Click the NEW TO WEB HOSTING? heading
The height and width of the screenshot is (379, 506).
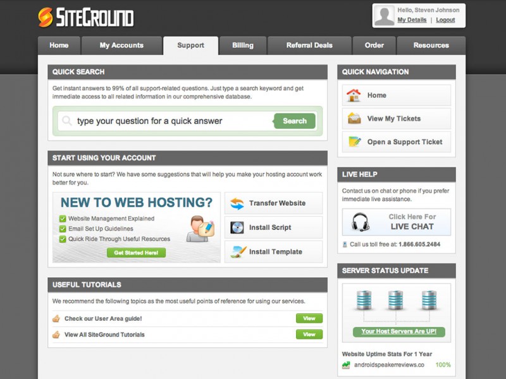(137, 202)
